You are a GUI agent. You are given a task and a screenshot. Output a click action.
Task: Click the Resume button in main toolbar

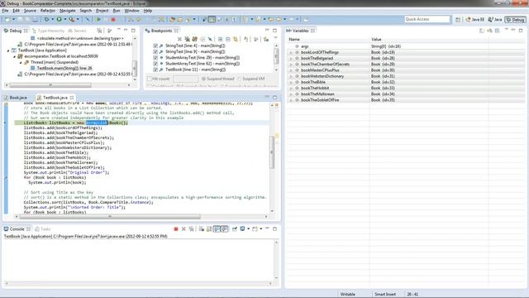click(x=98, y=20)
